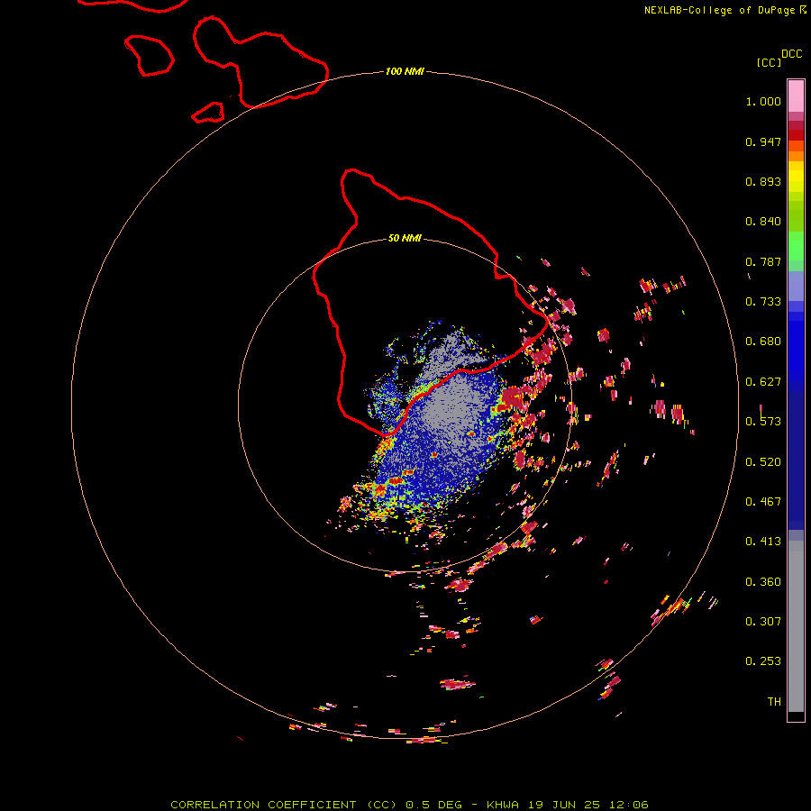This screenshot has height=811, width=811.
Task: Click the 0.893 legend value
Action: click(x=763, y=181)
